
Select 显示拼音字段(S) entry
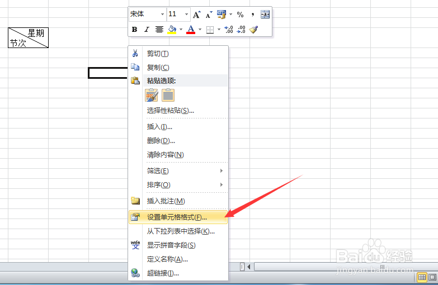click(178, 245)
